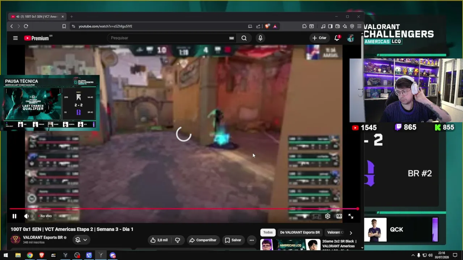
Task: Like the video with 3,8 mil
Action: click(159, 240)
